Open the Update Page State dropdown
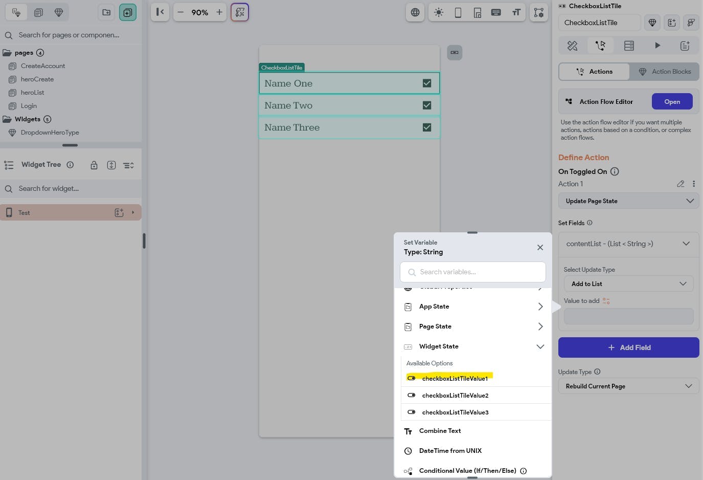Image resolution: width=703 pixels, height=480 pixels. [x=628, y=201]
